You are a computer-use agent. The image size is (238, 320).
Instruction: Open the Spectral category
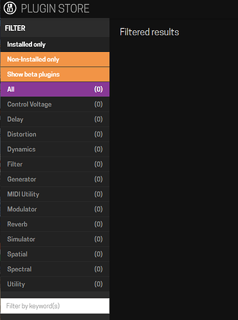tap(55, 269)
